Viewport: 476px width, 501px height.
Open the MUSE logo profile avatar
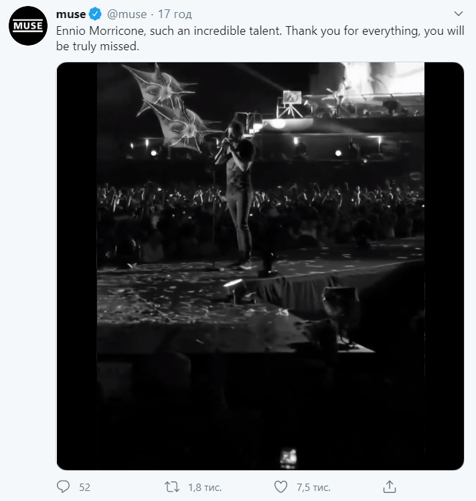point(27,26)
